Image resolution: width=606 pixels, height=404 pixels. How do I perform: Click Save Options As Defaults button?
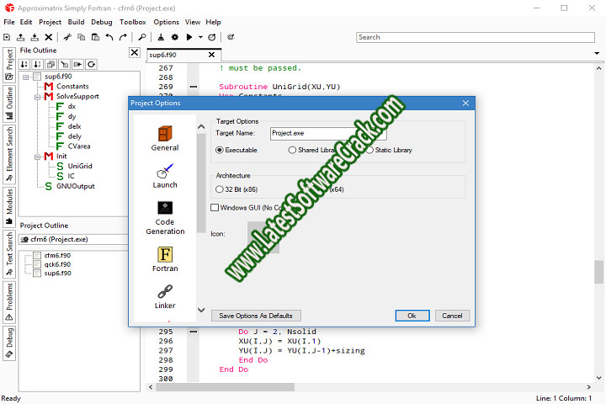coord(256,316)
